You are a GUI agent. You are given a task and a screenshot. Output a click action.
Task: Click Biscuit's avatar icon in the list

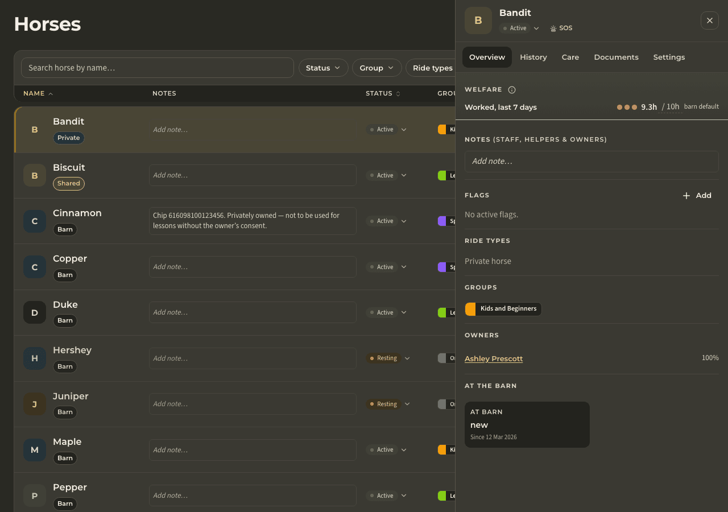(35, 176)
